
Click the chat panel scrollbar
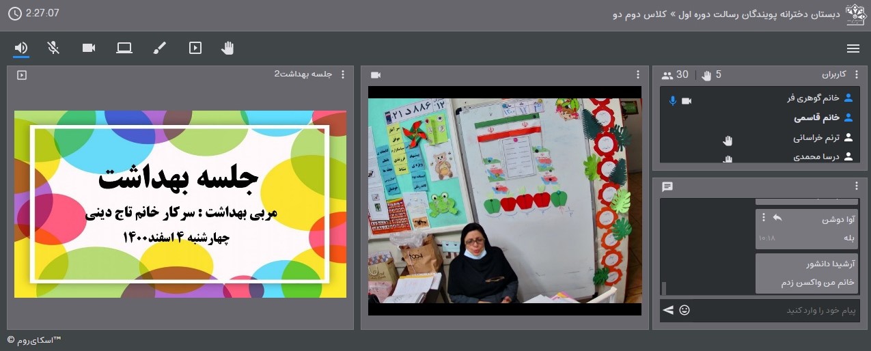coord(663,287)
